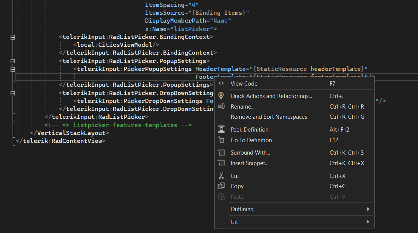Select Quick Actions and Refactorings option
418x233 pixels.
click(271, 96)
